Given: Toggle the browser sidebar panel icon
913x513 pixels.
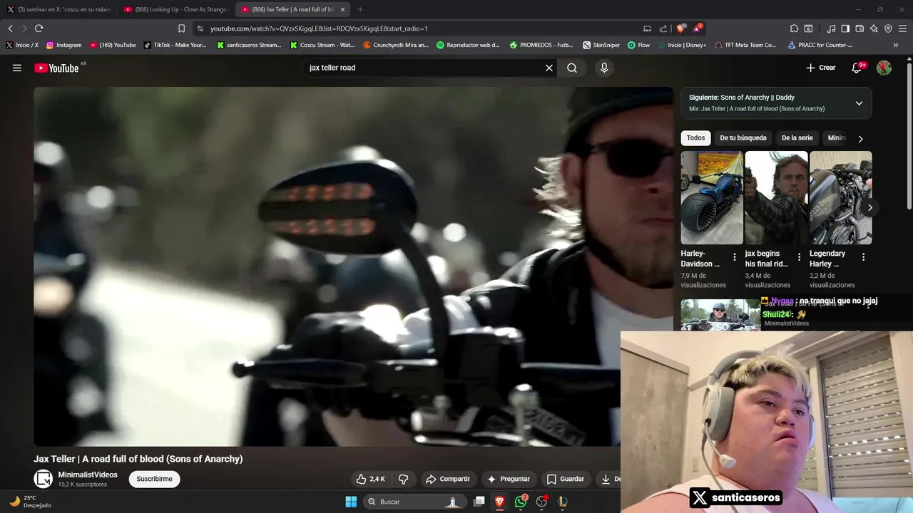Looking at the screenshot, I should (845, 28).
